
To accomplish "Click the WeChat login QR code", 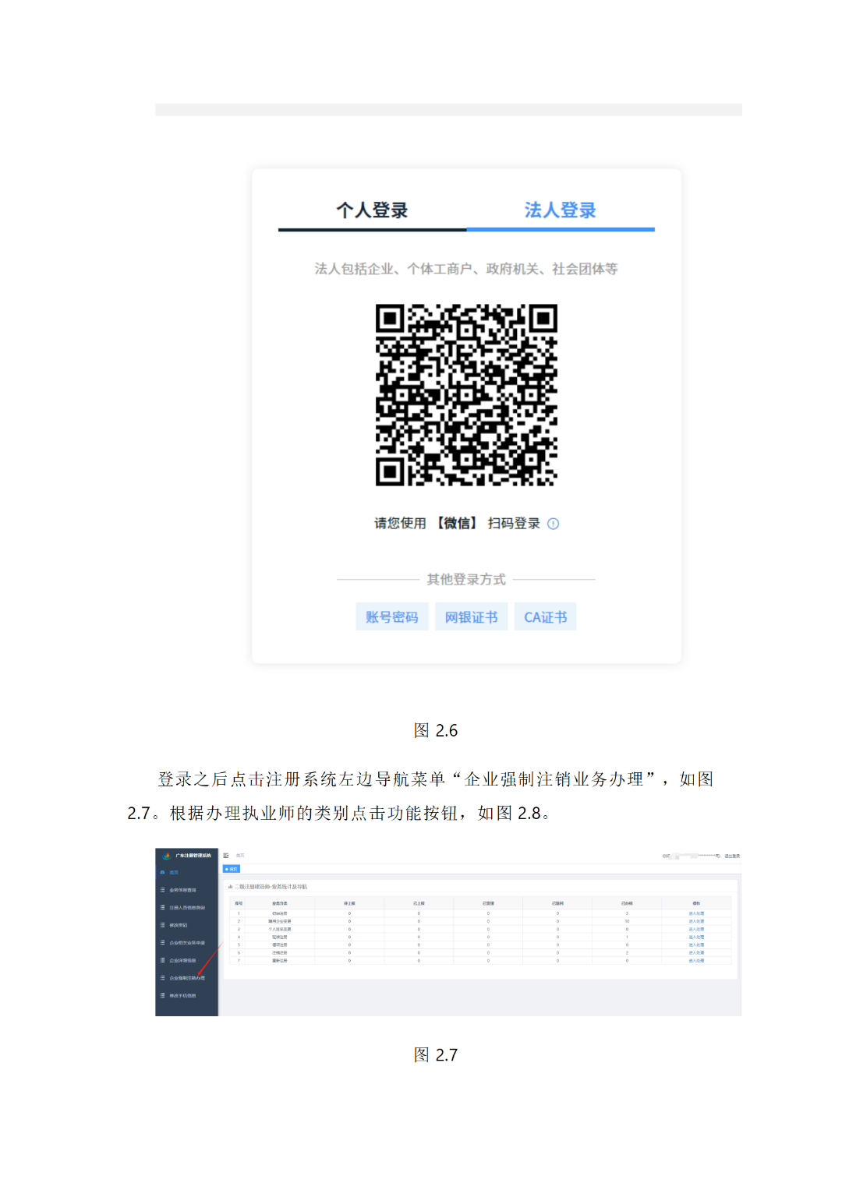I will (x=466, y=395).
